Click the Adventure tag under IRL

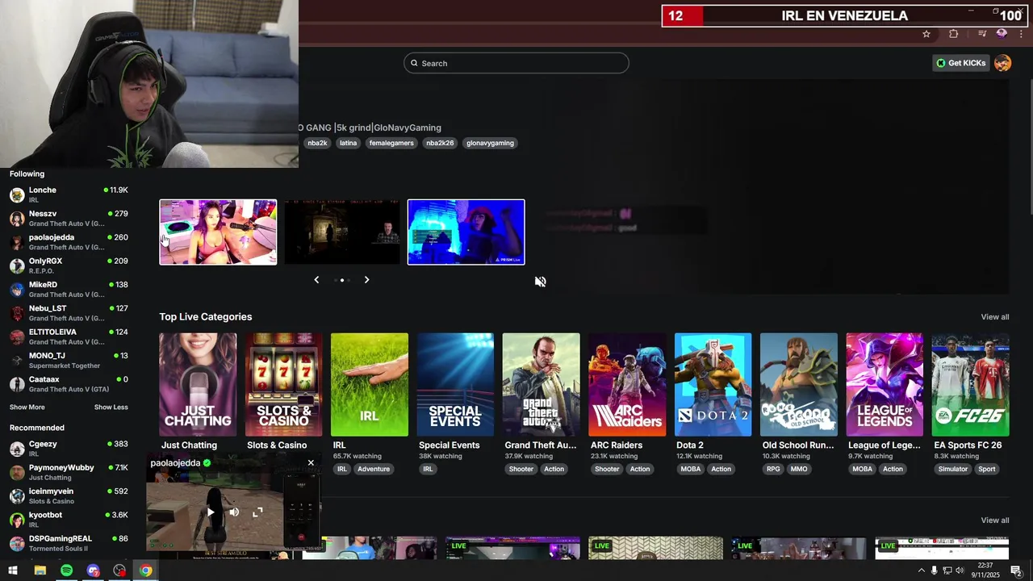click(374, 469)
